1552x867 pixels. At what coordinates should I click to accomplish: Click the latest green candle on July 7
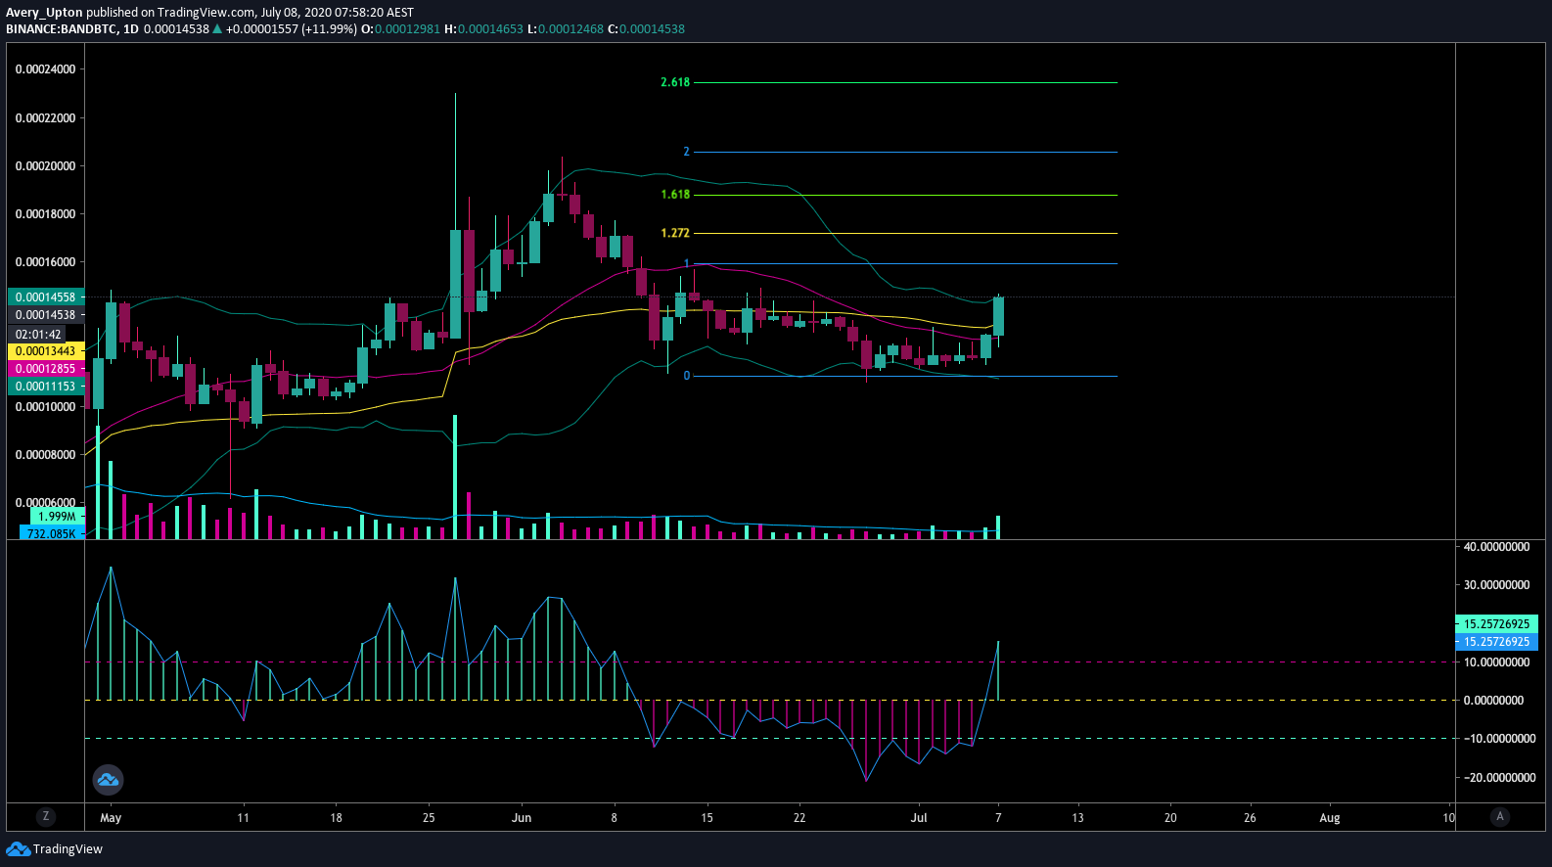click(x=998, y=316)
